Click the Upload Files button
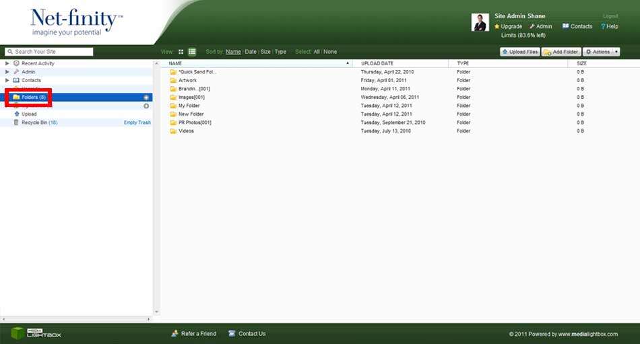Viewport: 640px width, 344px height. point(519,52)
